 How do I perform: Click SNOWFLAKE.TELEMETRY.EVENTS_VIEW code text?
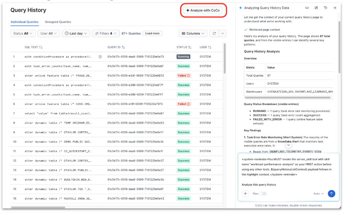click(x=295, y=151)
